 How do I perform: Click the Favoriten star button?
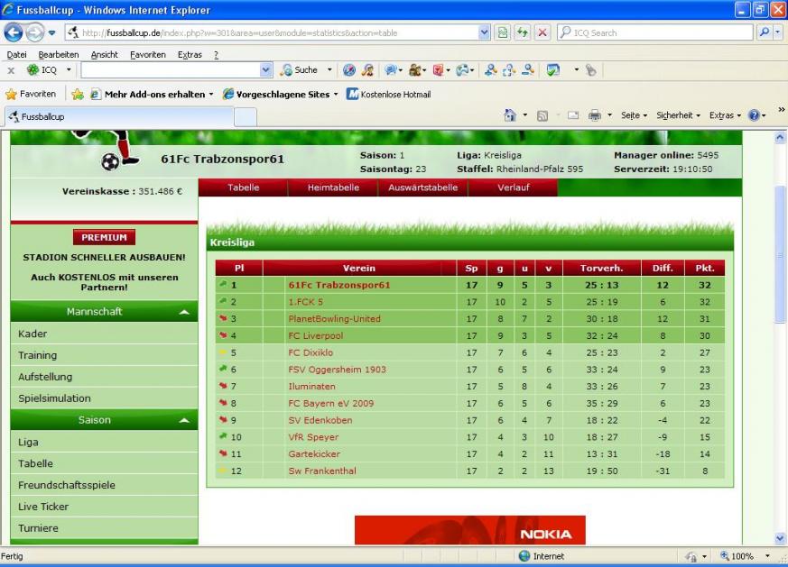pos(31,94)
